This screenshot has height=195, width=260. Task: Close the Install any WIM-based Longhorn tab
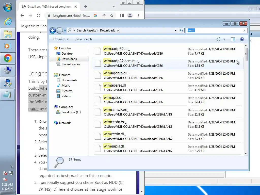pyautogui.click(x=76, y=7)
